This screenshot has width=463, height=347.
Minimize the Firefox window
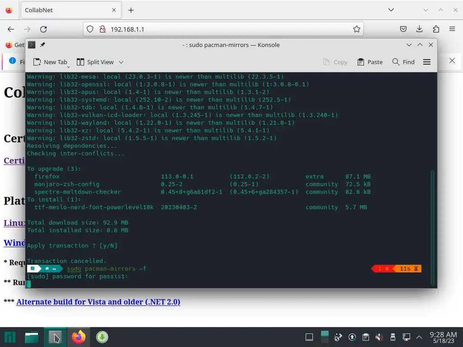pyautogui.click(x=425, y=10)
